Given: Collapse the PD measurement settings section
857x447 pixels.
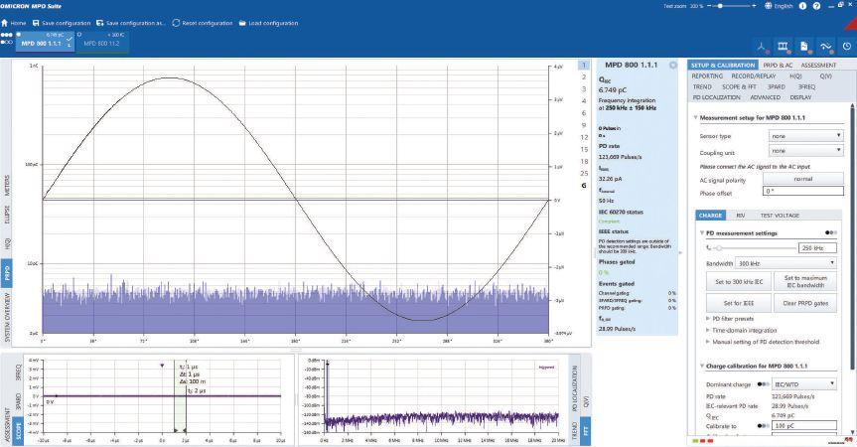Looking at the screenshot, I should click(702, 233).
